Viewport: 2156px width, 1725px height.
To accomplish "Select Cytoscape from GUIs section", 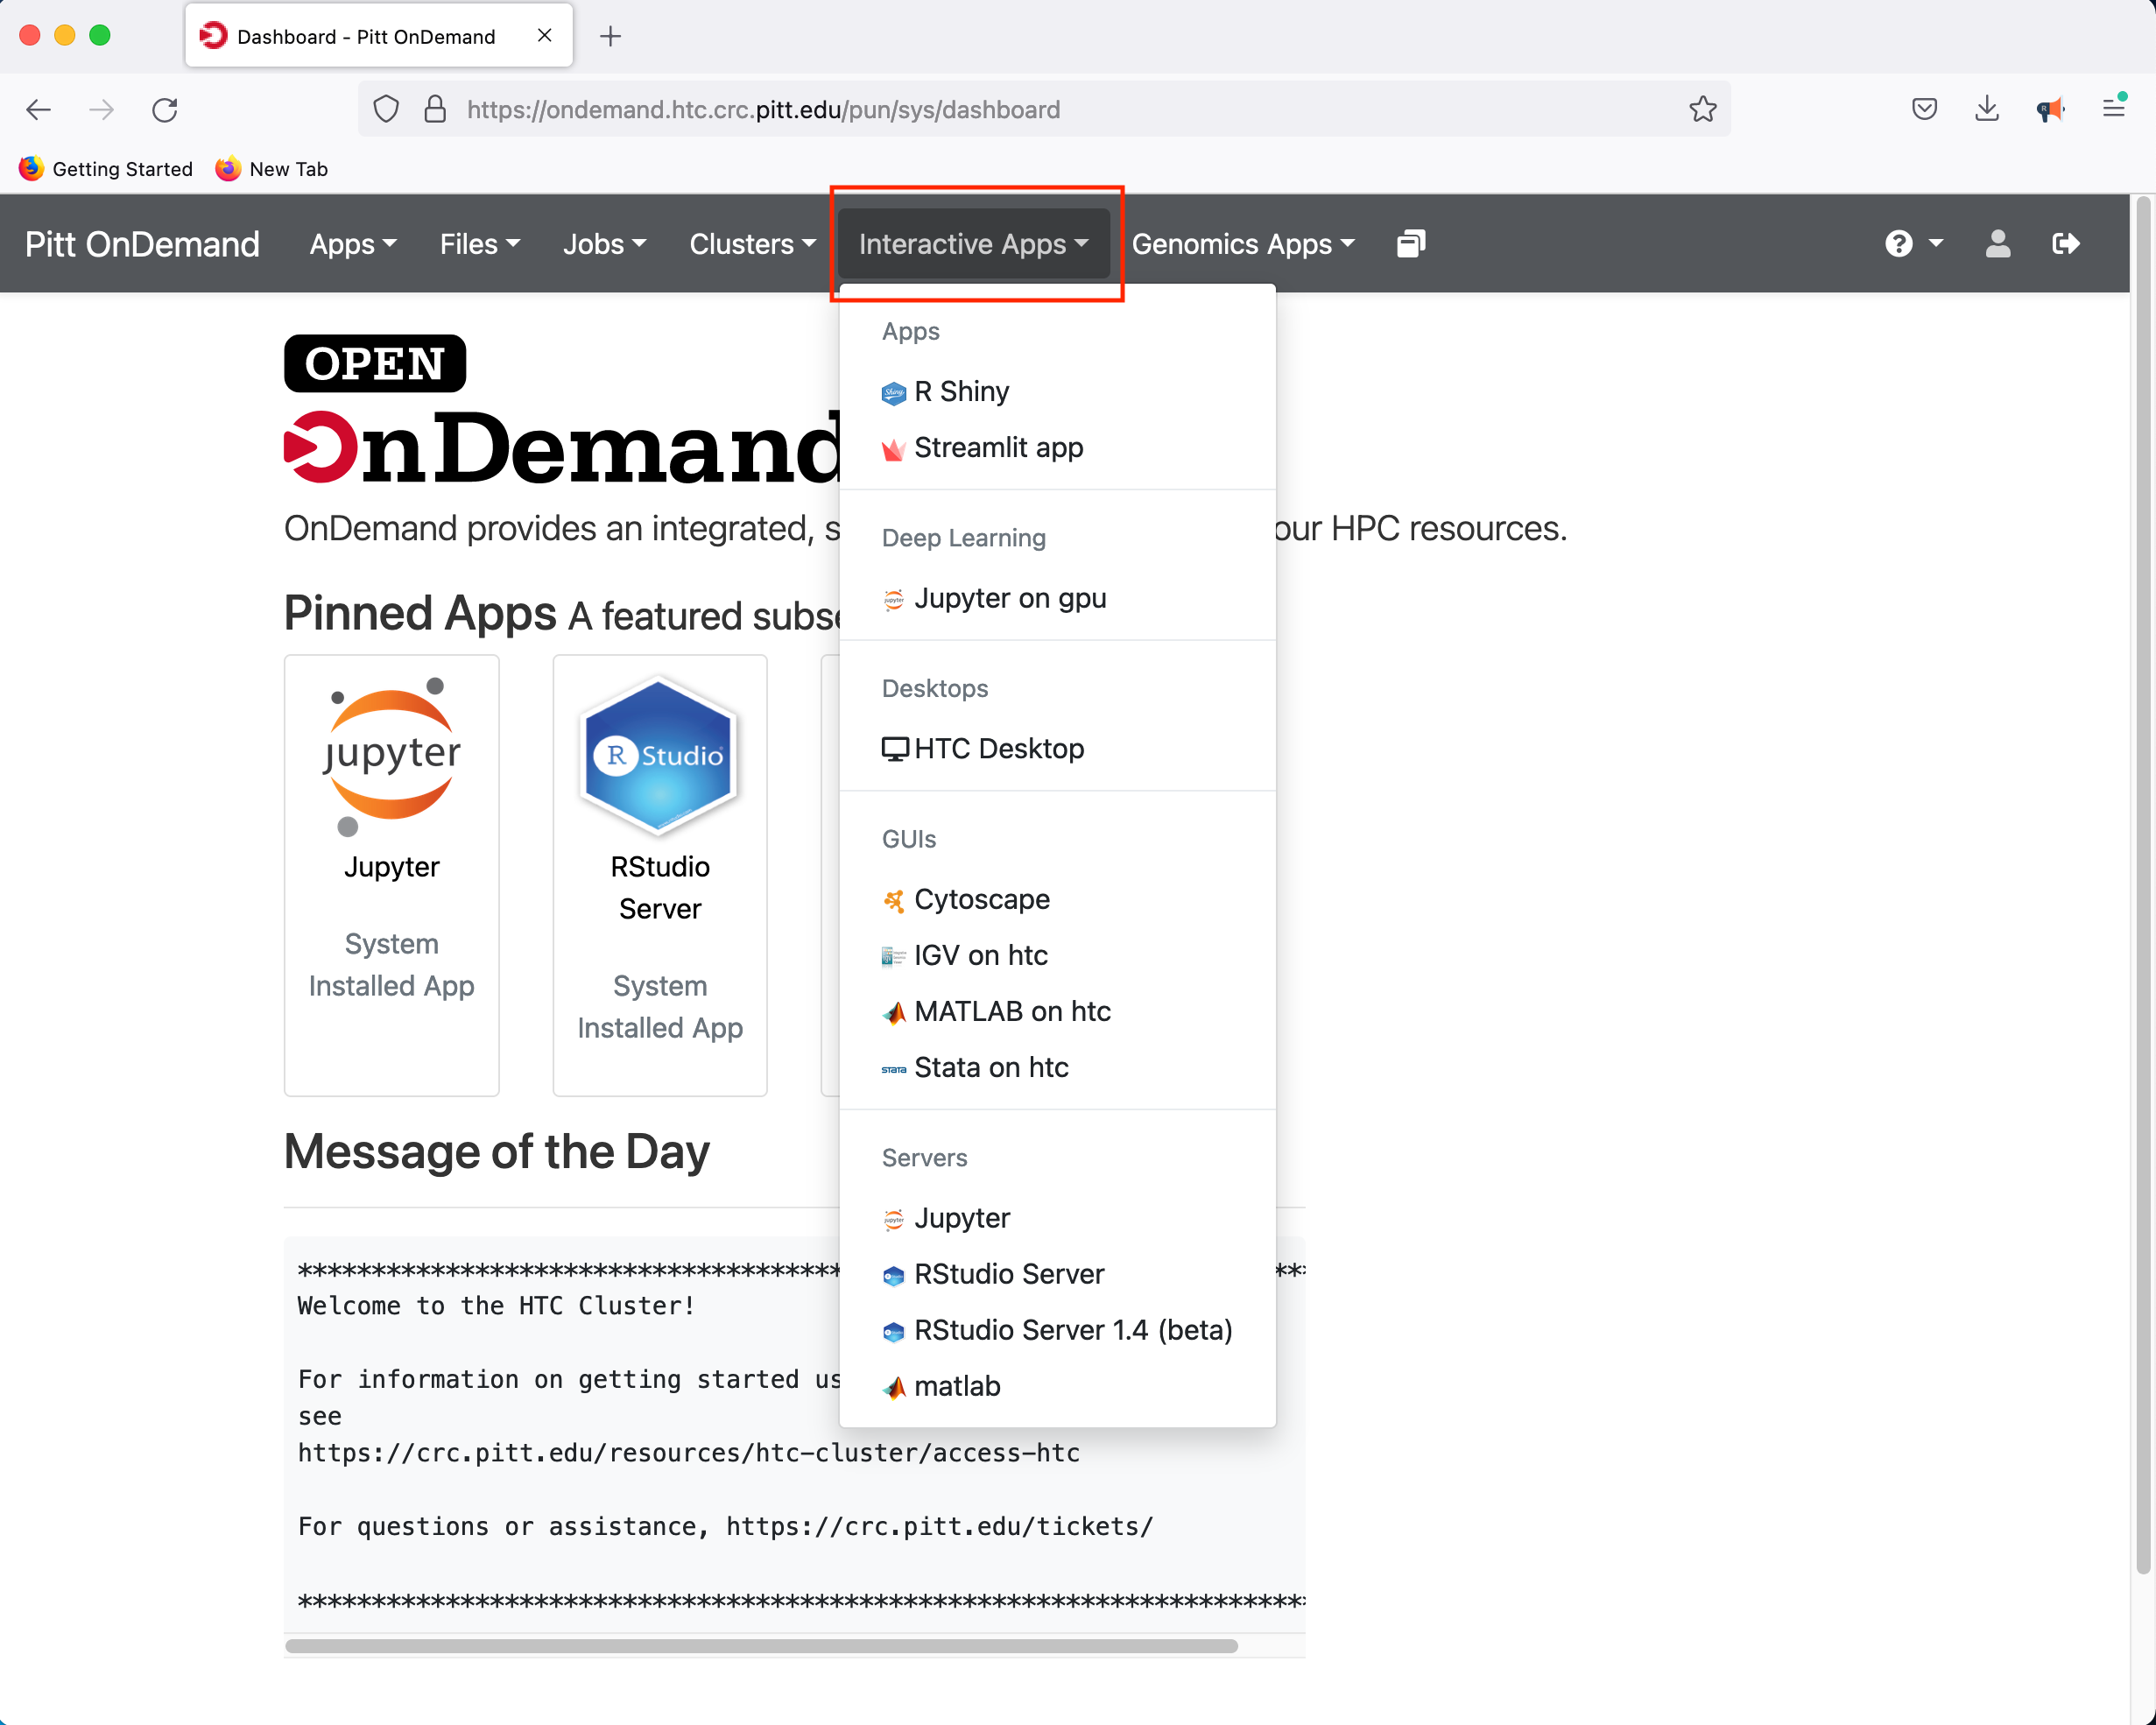I will pyautogui.click(x=1057, y=900).
